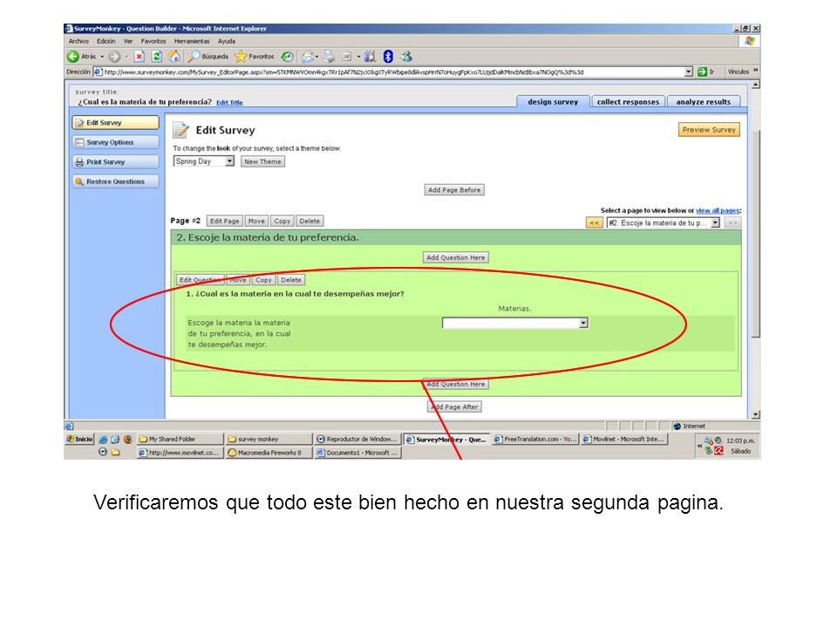837x628 pixels.
Task: Expand hidden system tray icons
Action: pos(699,445)
